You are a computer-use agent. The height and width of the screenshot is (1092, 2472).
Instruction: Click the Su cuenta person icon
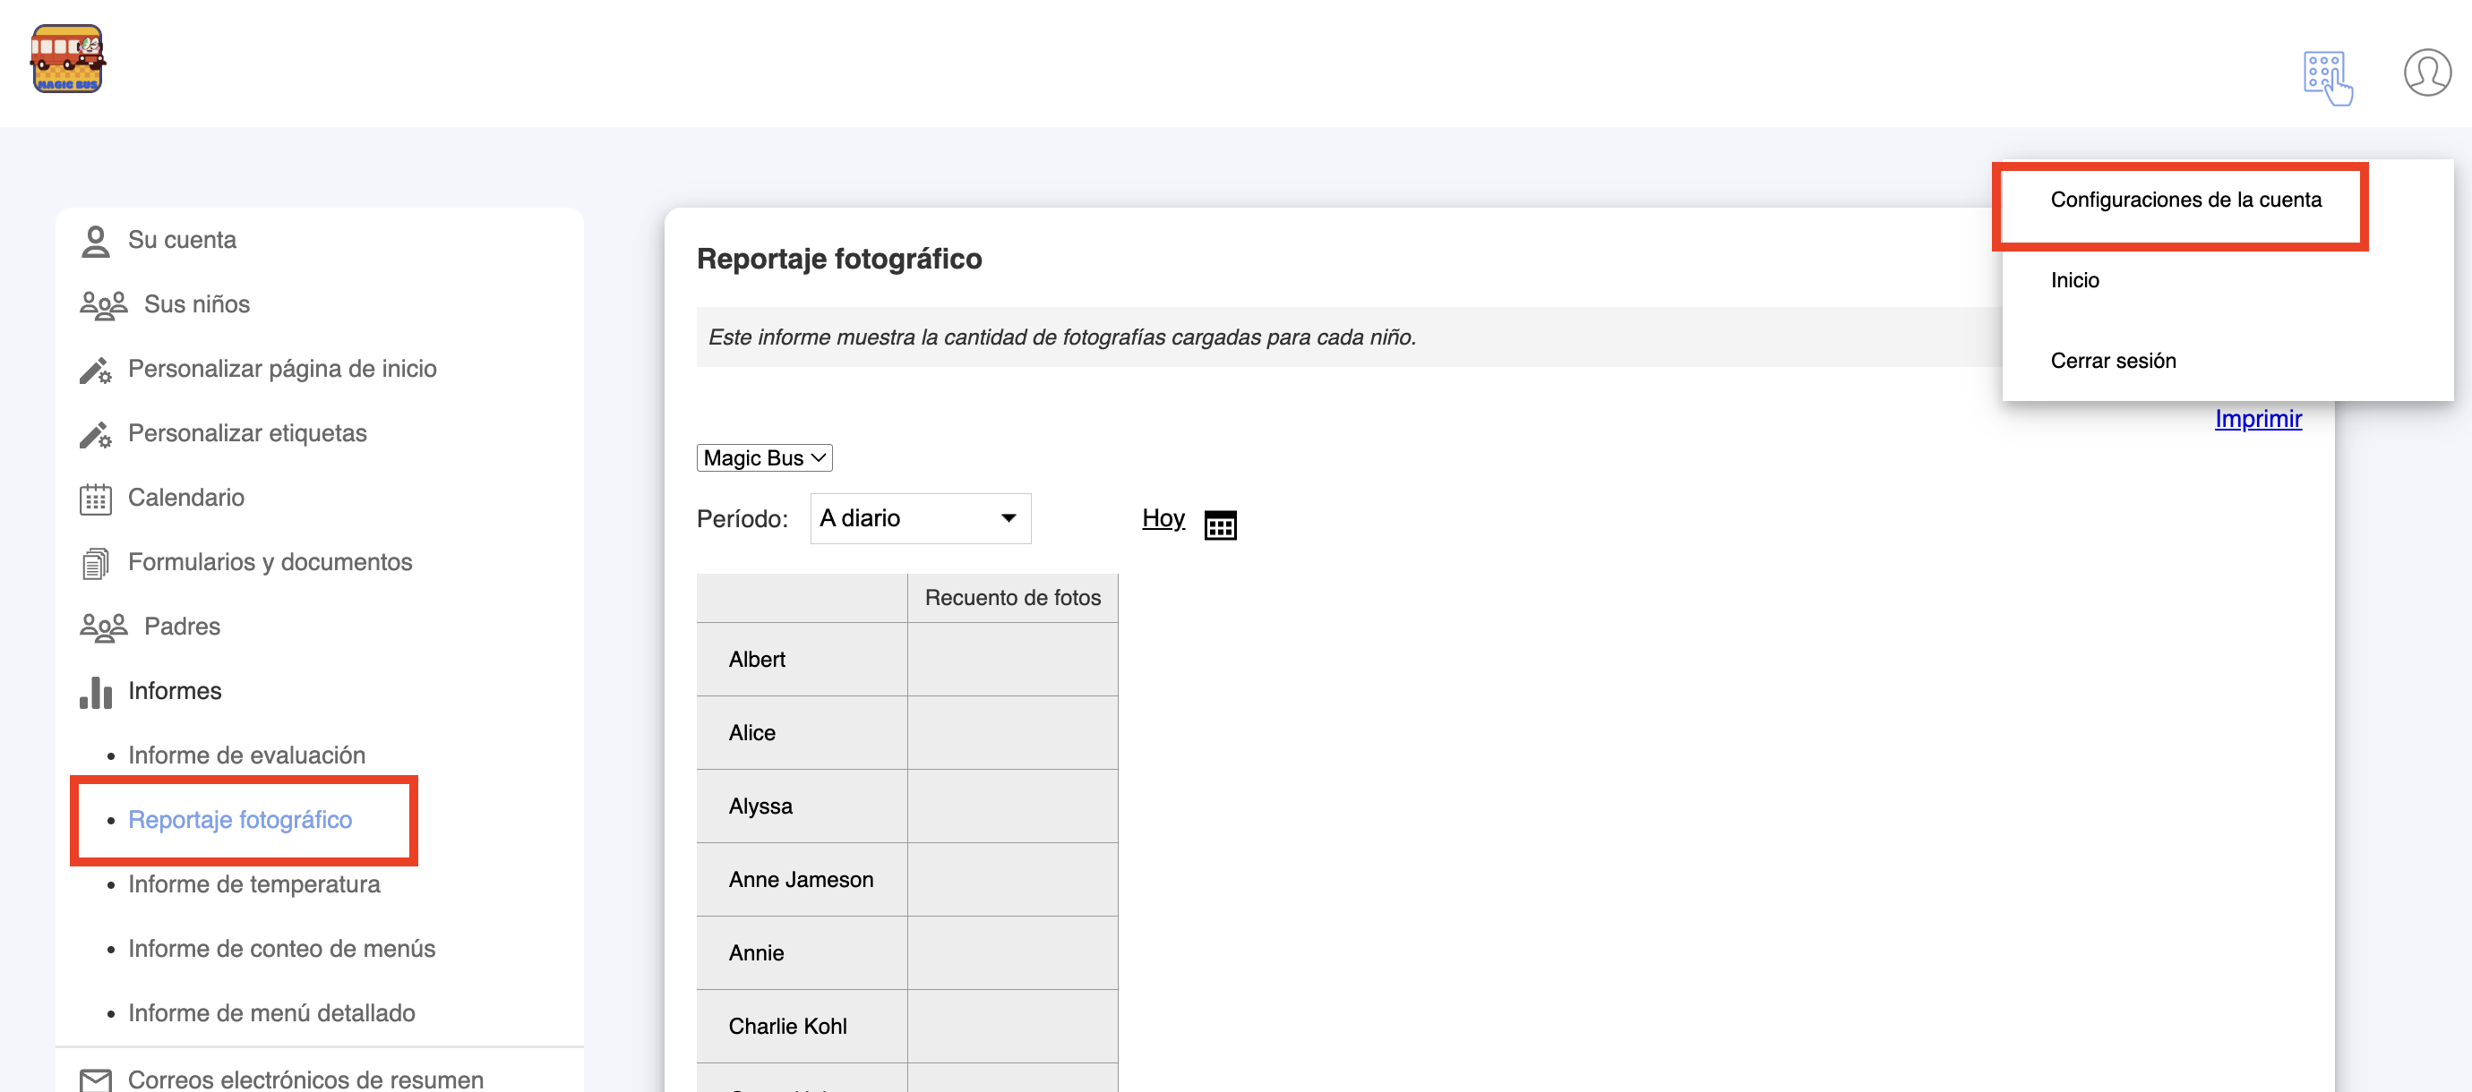point(95,241)
